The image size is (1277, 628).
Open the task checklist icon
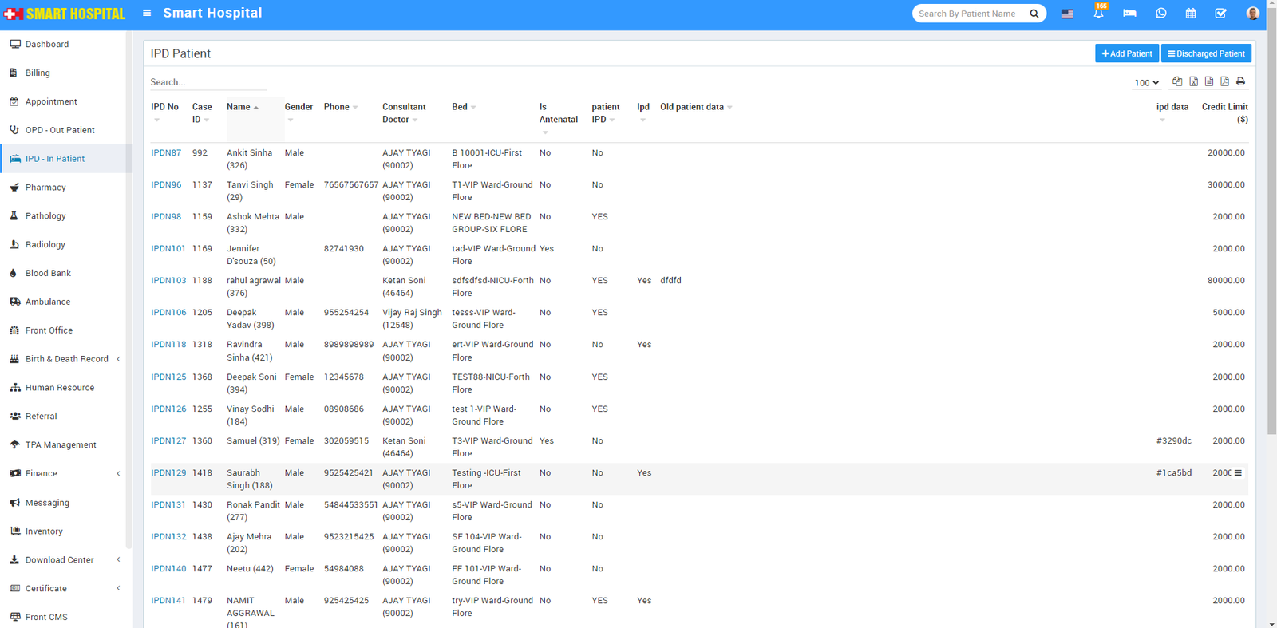[x=1220, y=14]
